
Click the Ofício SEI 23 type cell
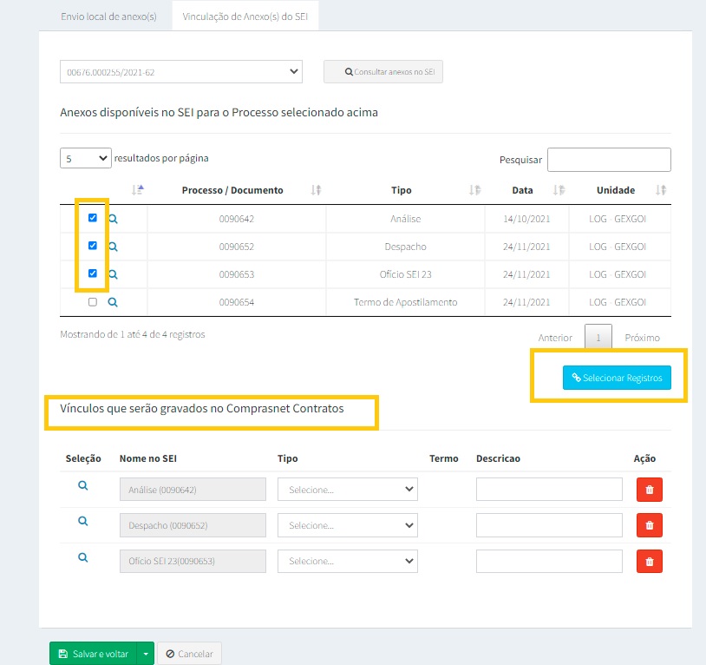point(405,274)
